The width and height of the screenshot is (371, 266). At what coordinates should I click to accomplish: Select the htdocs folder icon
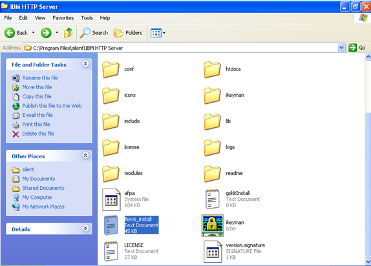[212, 70]
